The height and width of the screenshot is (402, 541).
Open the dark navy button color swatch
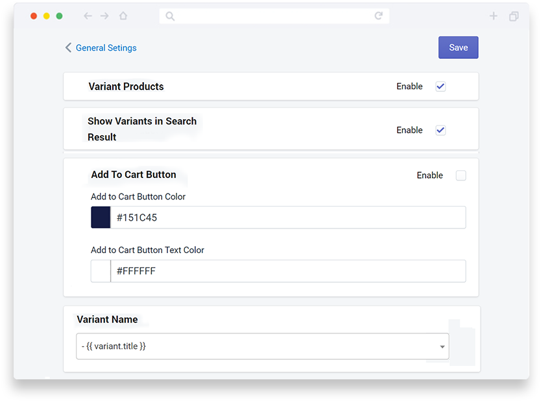click(101, 217)
